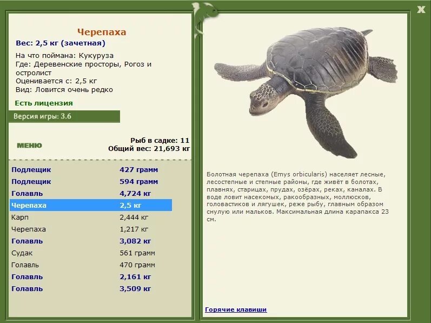This screenshot has width=431, height=323.
Task: Select the Голавль 470 грамм row
Action: (x=91, y=265)
